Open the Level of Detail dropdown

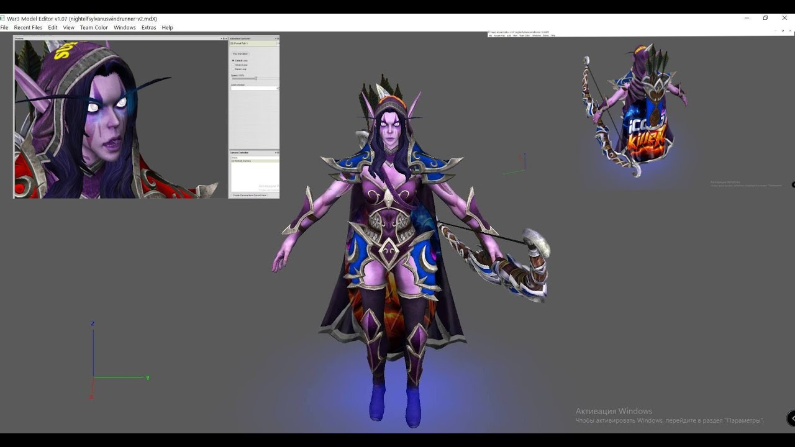click(x=255, y=88)
